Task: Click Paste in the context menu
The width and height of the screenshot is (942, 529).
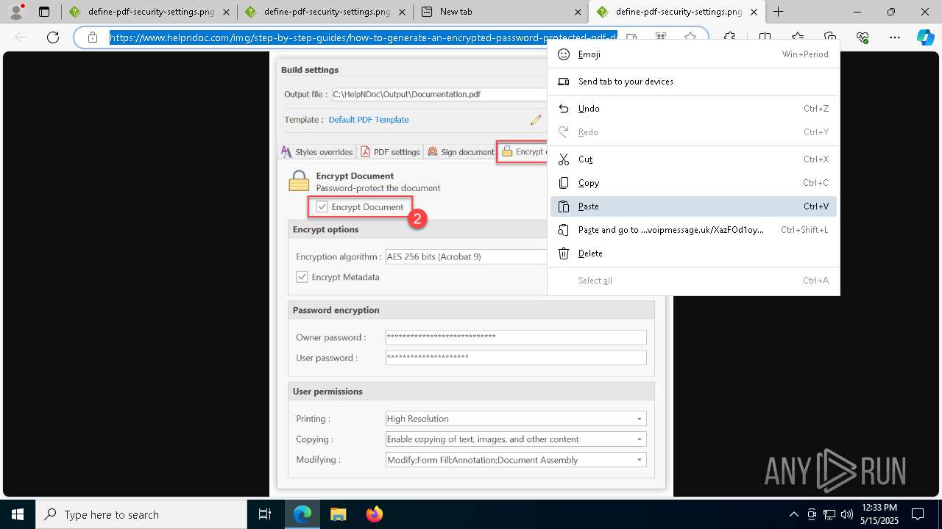Action: [693, 206]
